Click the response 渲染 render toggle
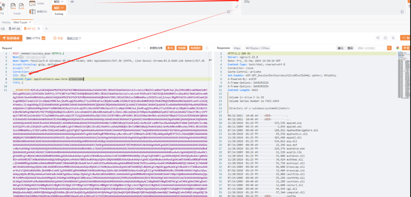Image resolution: width=411 pixels, height=197 pixels. coord(350,48)
